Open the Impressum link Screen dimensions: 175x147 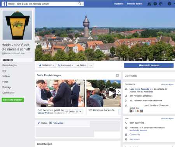pyautogui.click(x=135, y=139)
